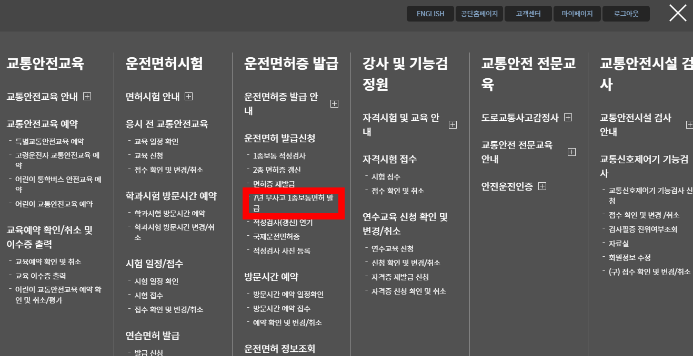Viewport: 693px width, 356px height.
Task: Select 특별교통안전교육 예약
Action: pos(49,142)
